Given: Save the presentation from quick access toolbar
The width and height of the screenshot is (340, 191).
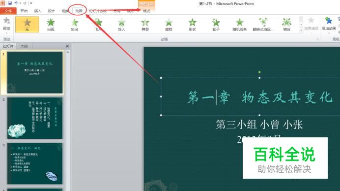Looking at the screenshot, I should [x=10, y=3].
